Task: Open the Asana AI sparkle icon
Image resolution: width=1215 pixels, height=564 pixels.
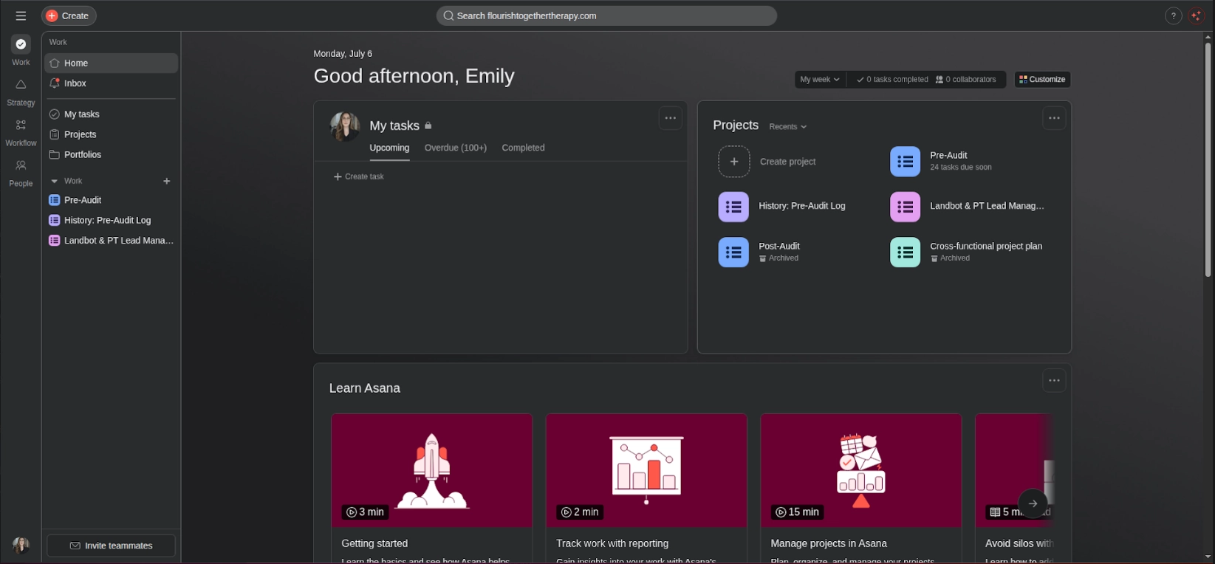Action: pos(1197,16)
